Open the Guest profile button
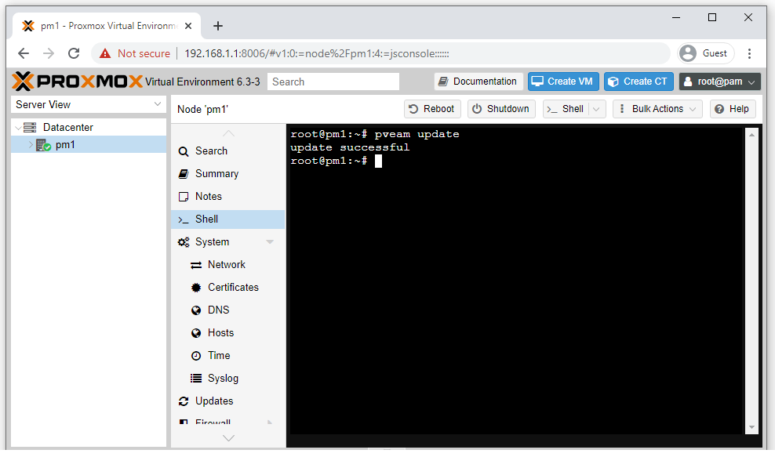Image resolution: width=775 pixels, height=457 pixels. tap(706, 53)
